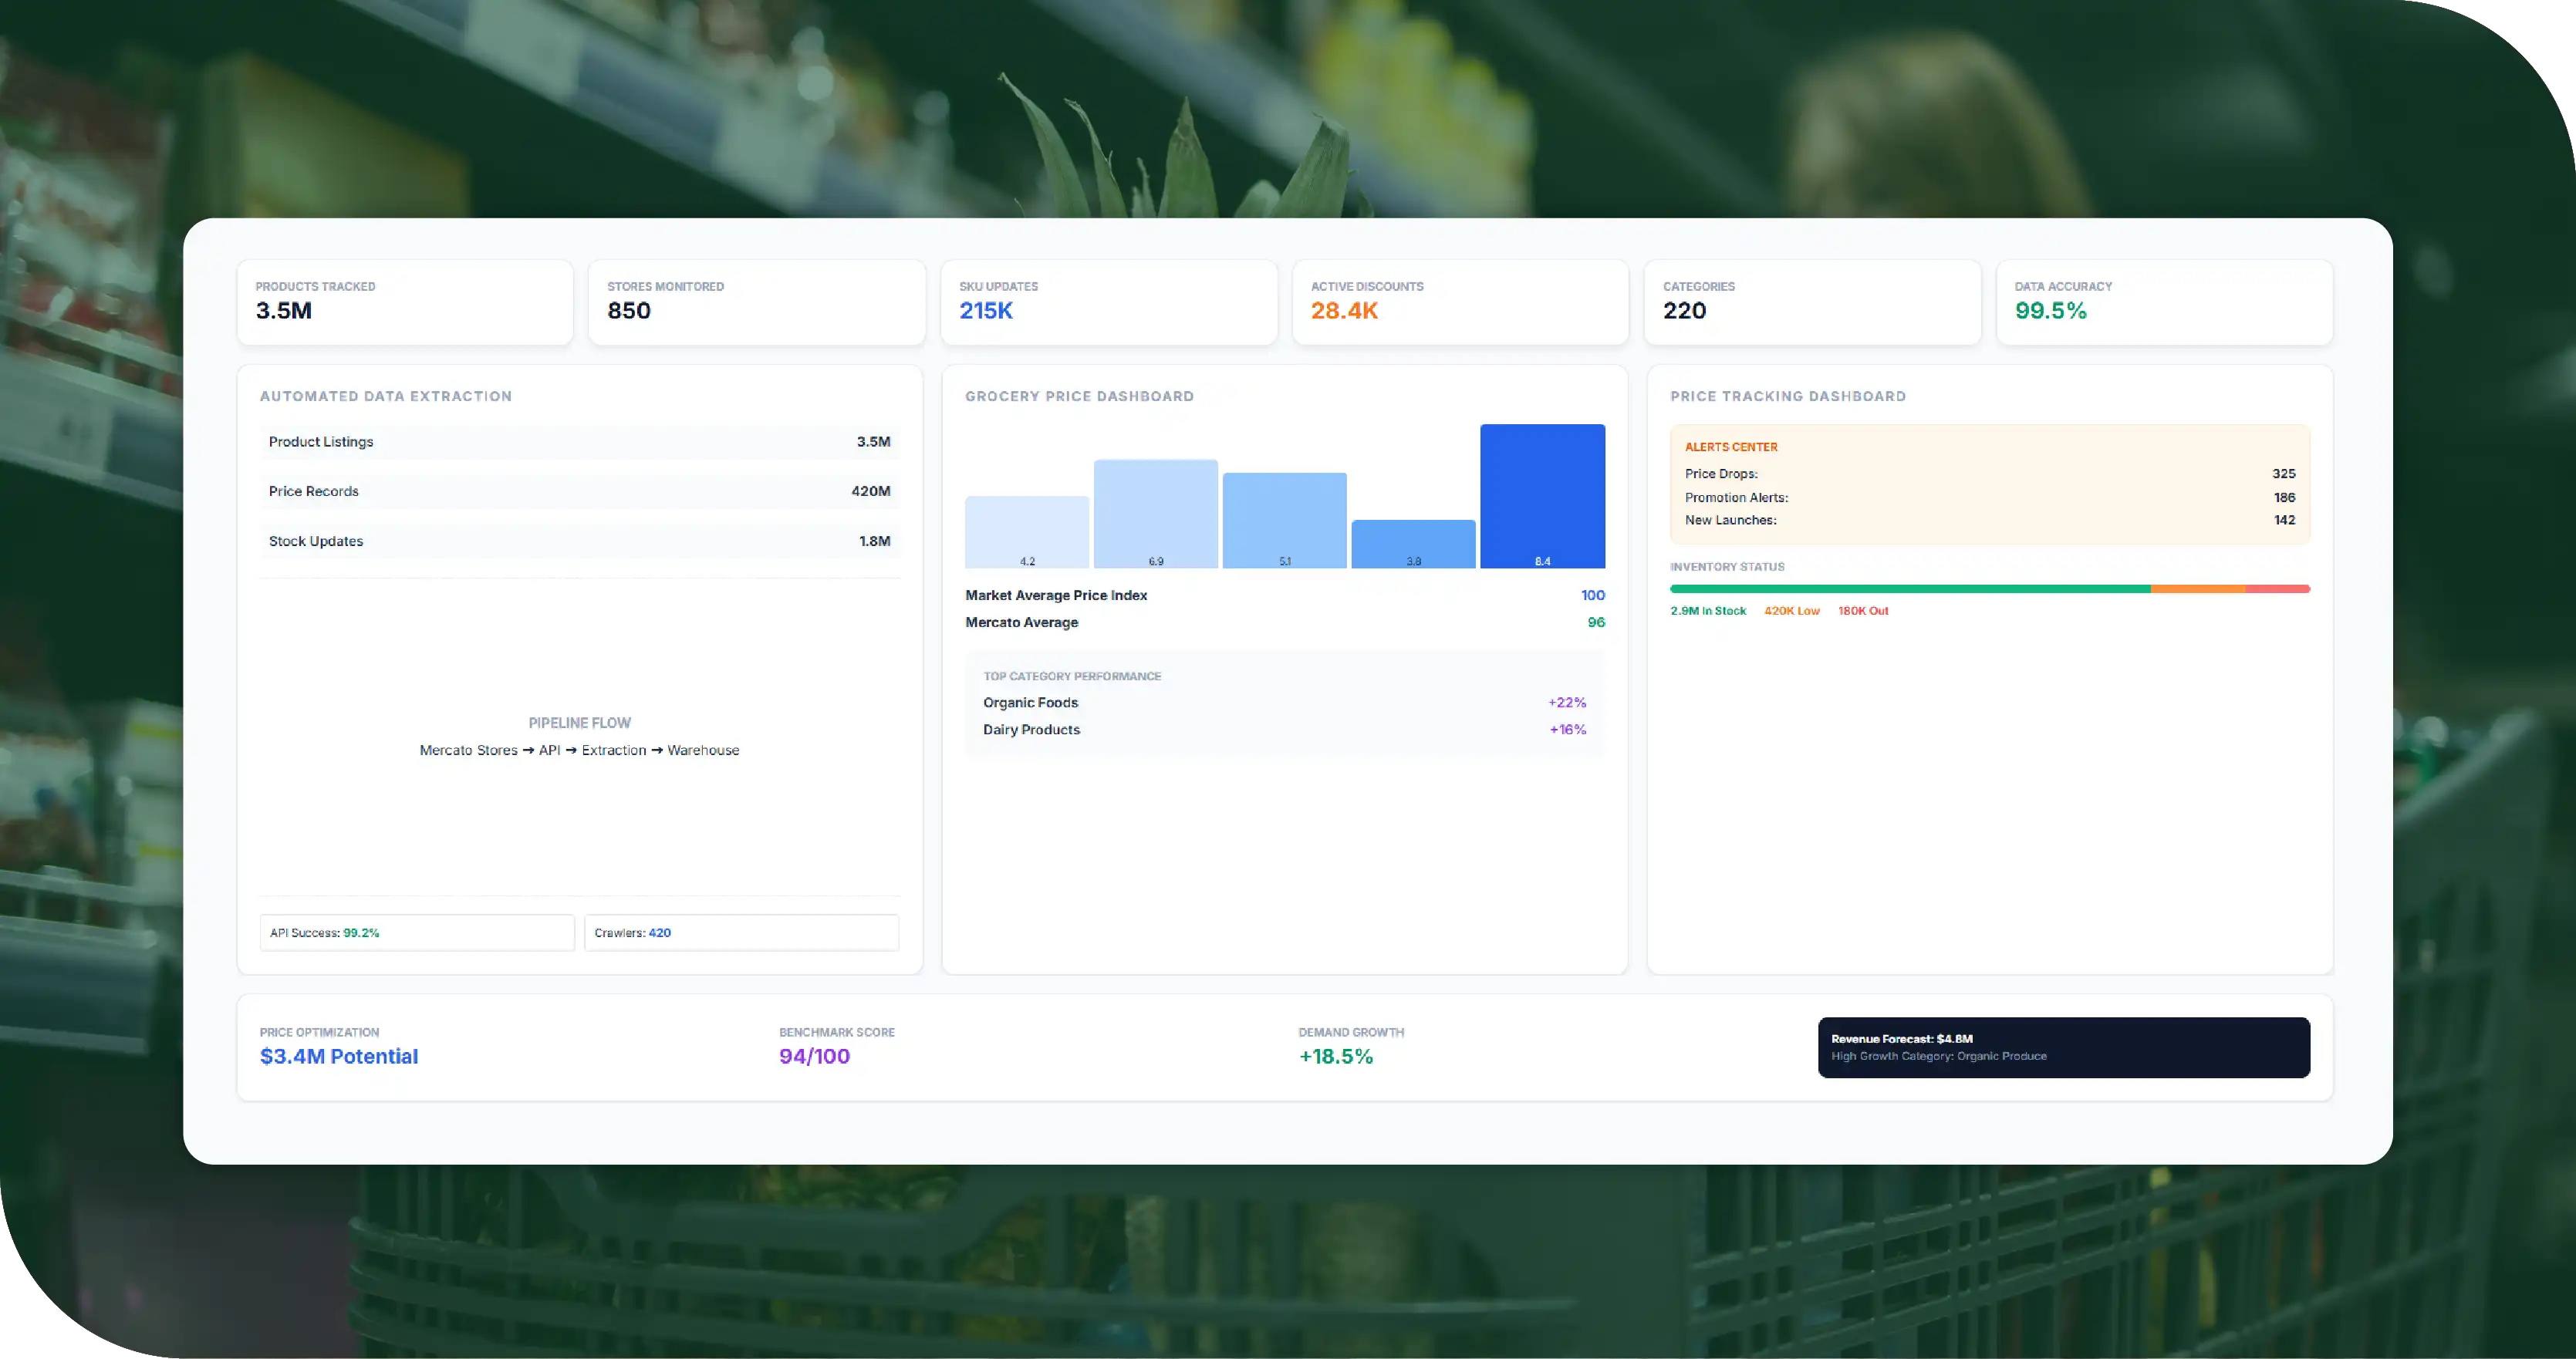This screenshot has width=2576, height=1359.
Task: Click the bar labeled 4.2
Action: 1027,532
